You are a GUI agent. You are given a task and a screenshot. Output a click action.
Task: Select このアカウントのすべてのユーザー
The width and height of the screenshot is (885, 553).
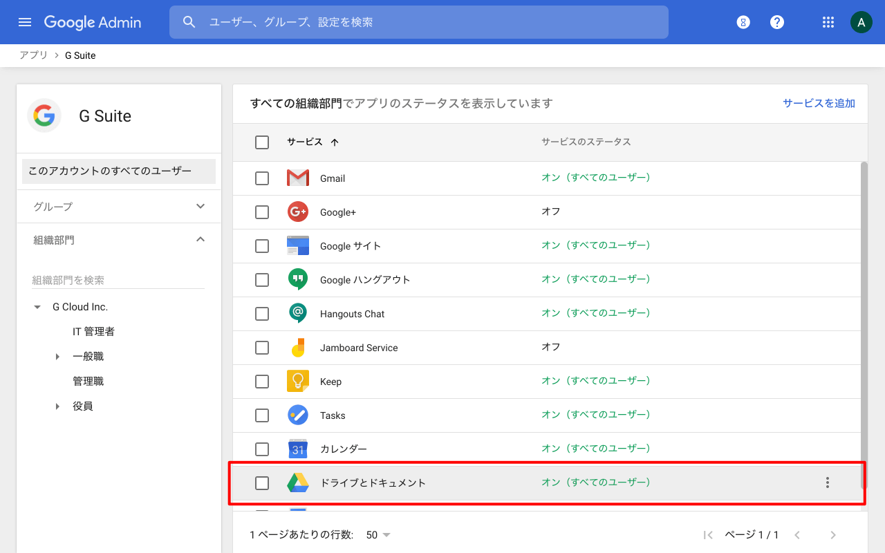(119, 171)
